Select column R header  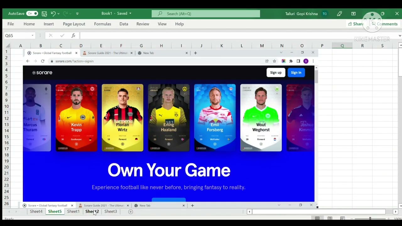[x=362, y=46]
